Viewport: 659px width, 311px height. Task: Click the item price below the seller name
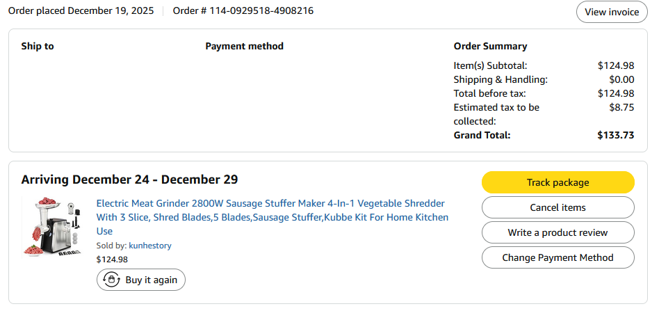tap(112, 260)
